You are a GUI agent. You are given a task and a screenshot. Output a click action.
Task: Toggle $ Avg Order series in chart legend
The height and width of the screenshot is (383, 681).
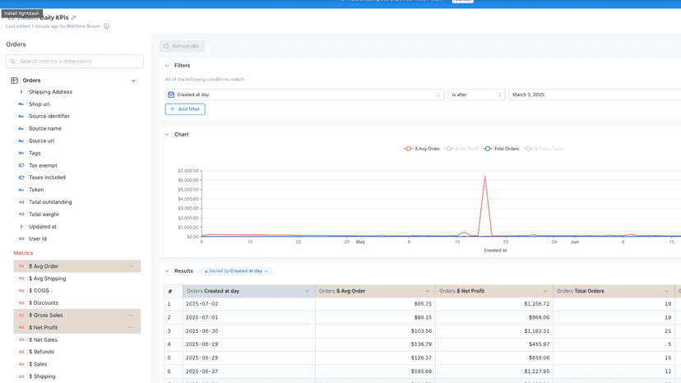tap(421, 149)
